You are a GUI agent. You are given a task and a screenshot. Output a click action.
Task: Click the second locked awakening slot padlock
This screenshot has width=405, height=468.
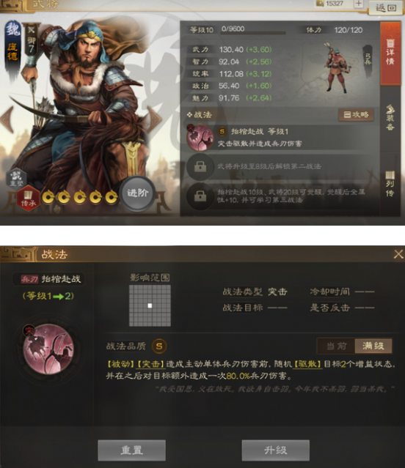click(200, 196)
